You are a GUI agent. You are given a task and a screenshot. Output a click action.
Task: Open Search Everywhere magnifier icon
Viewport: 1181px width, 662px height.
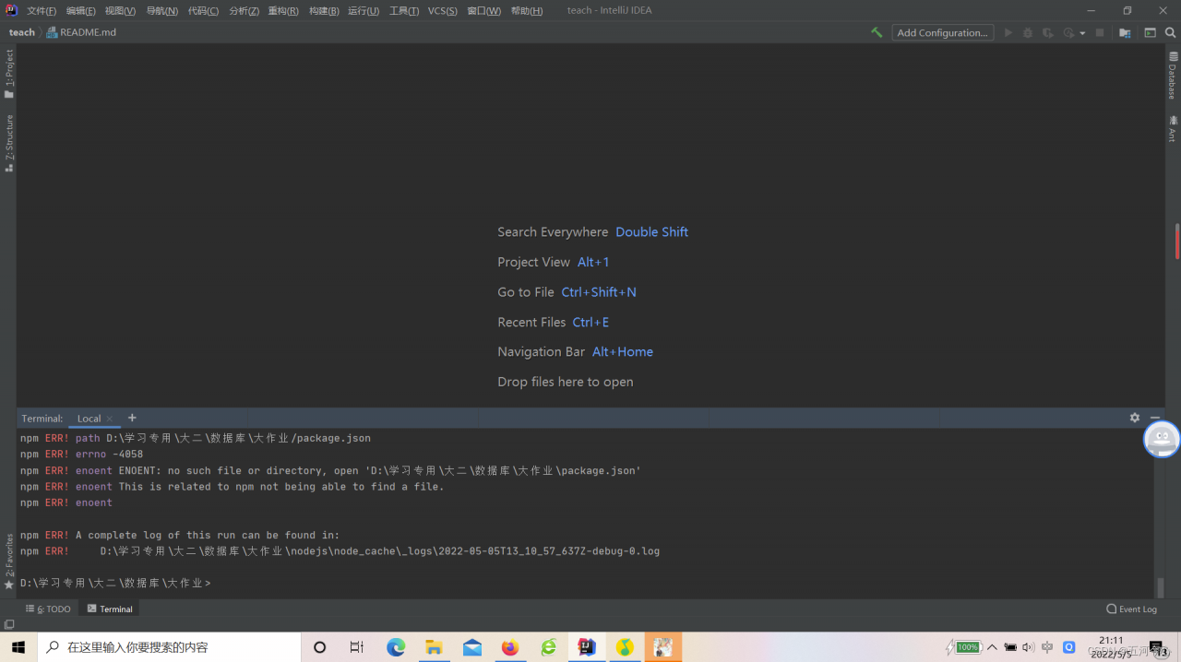tap(1170, 32)
